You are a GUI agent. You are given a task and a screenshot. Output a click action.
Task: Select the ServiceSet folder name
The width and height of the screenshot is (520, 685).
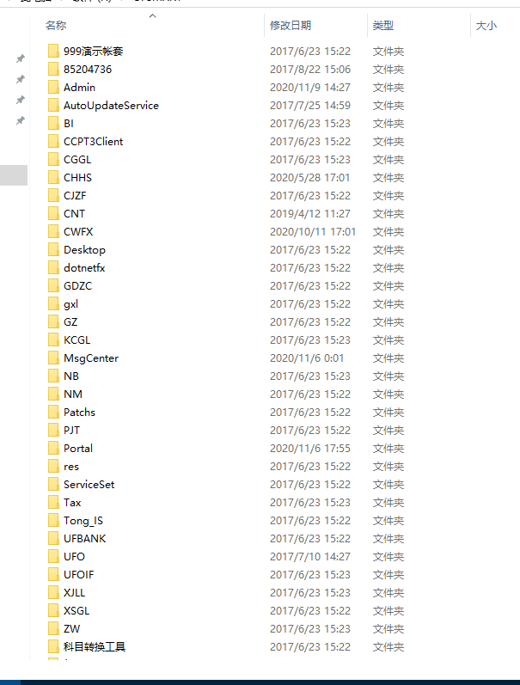(x=89, y=485)
